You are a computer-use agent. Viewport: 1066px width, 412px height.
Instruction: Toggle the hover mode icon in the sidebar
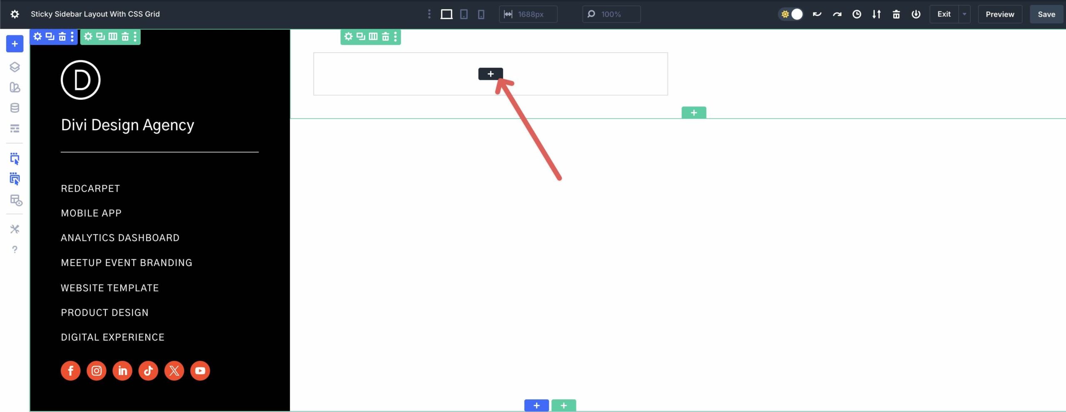tap(15, 179)
